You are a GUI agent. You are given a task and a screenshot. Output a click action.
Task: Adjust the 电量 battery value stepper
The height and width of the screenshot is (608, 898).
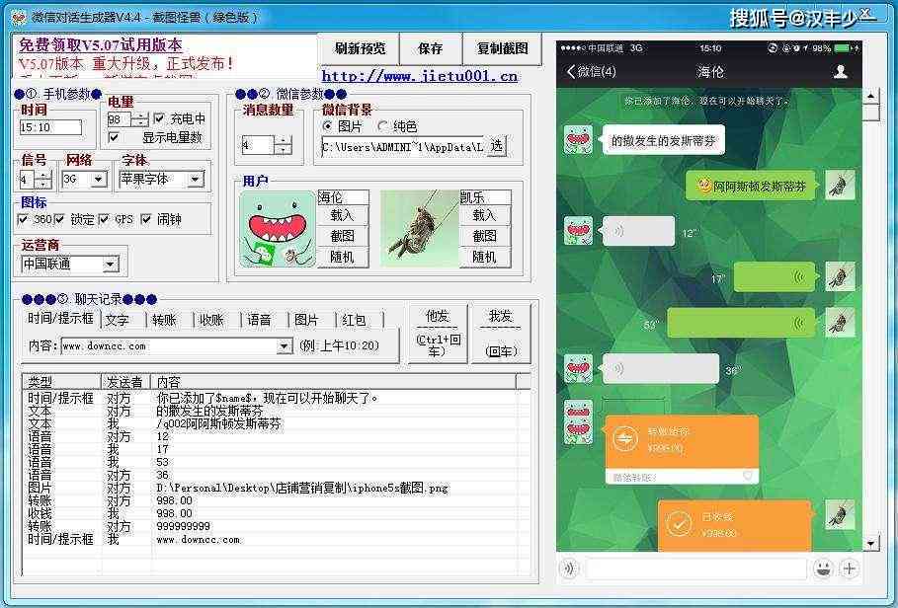pos(139,119)
